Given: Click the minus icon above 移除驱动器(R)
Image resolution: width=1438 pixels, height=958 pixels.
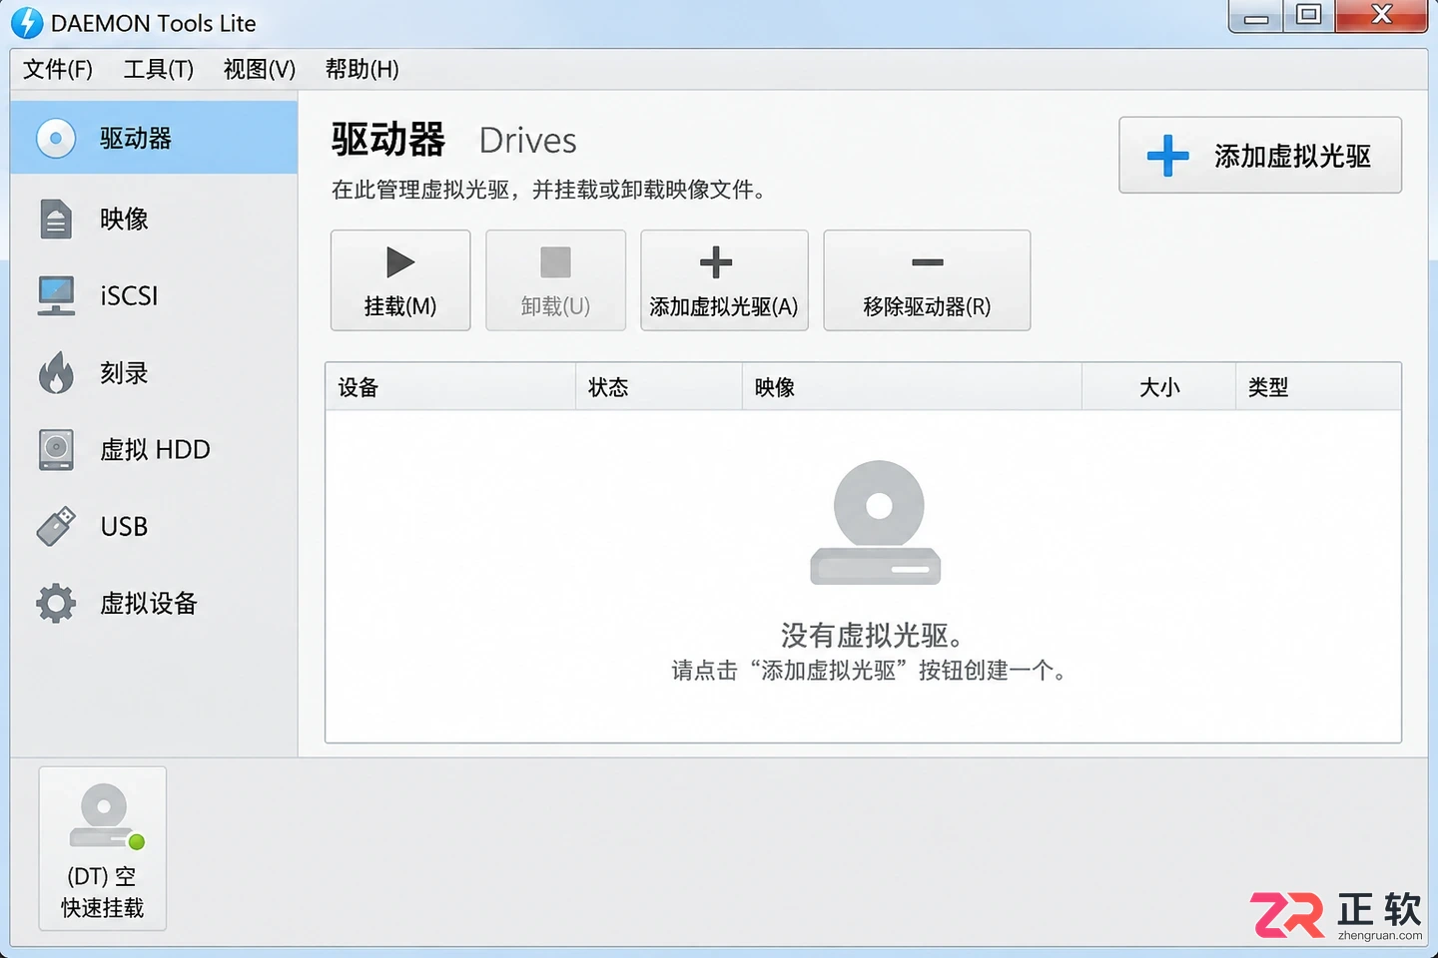Looking at the screenshot, I should click(928, 262).
